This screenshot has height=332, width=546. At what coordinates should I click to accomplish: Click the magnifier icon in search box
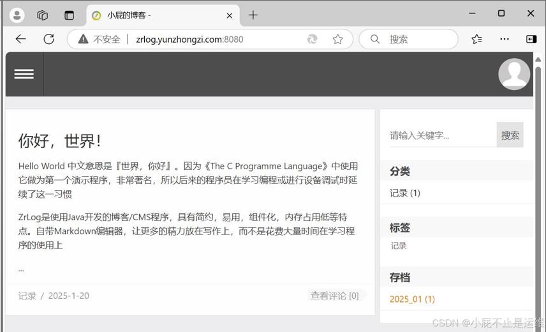pyautogui.click(x=374, y=39)
